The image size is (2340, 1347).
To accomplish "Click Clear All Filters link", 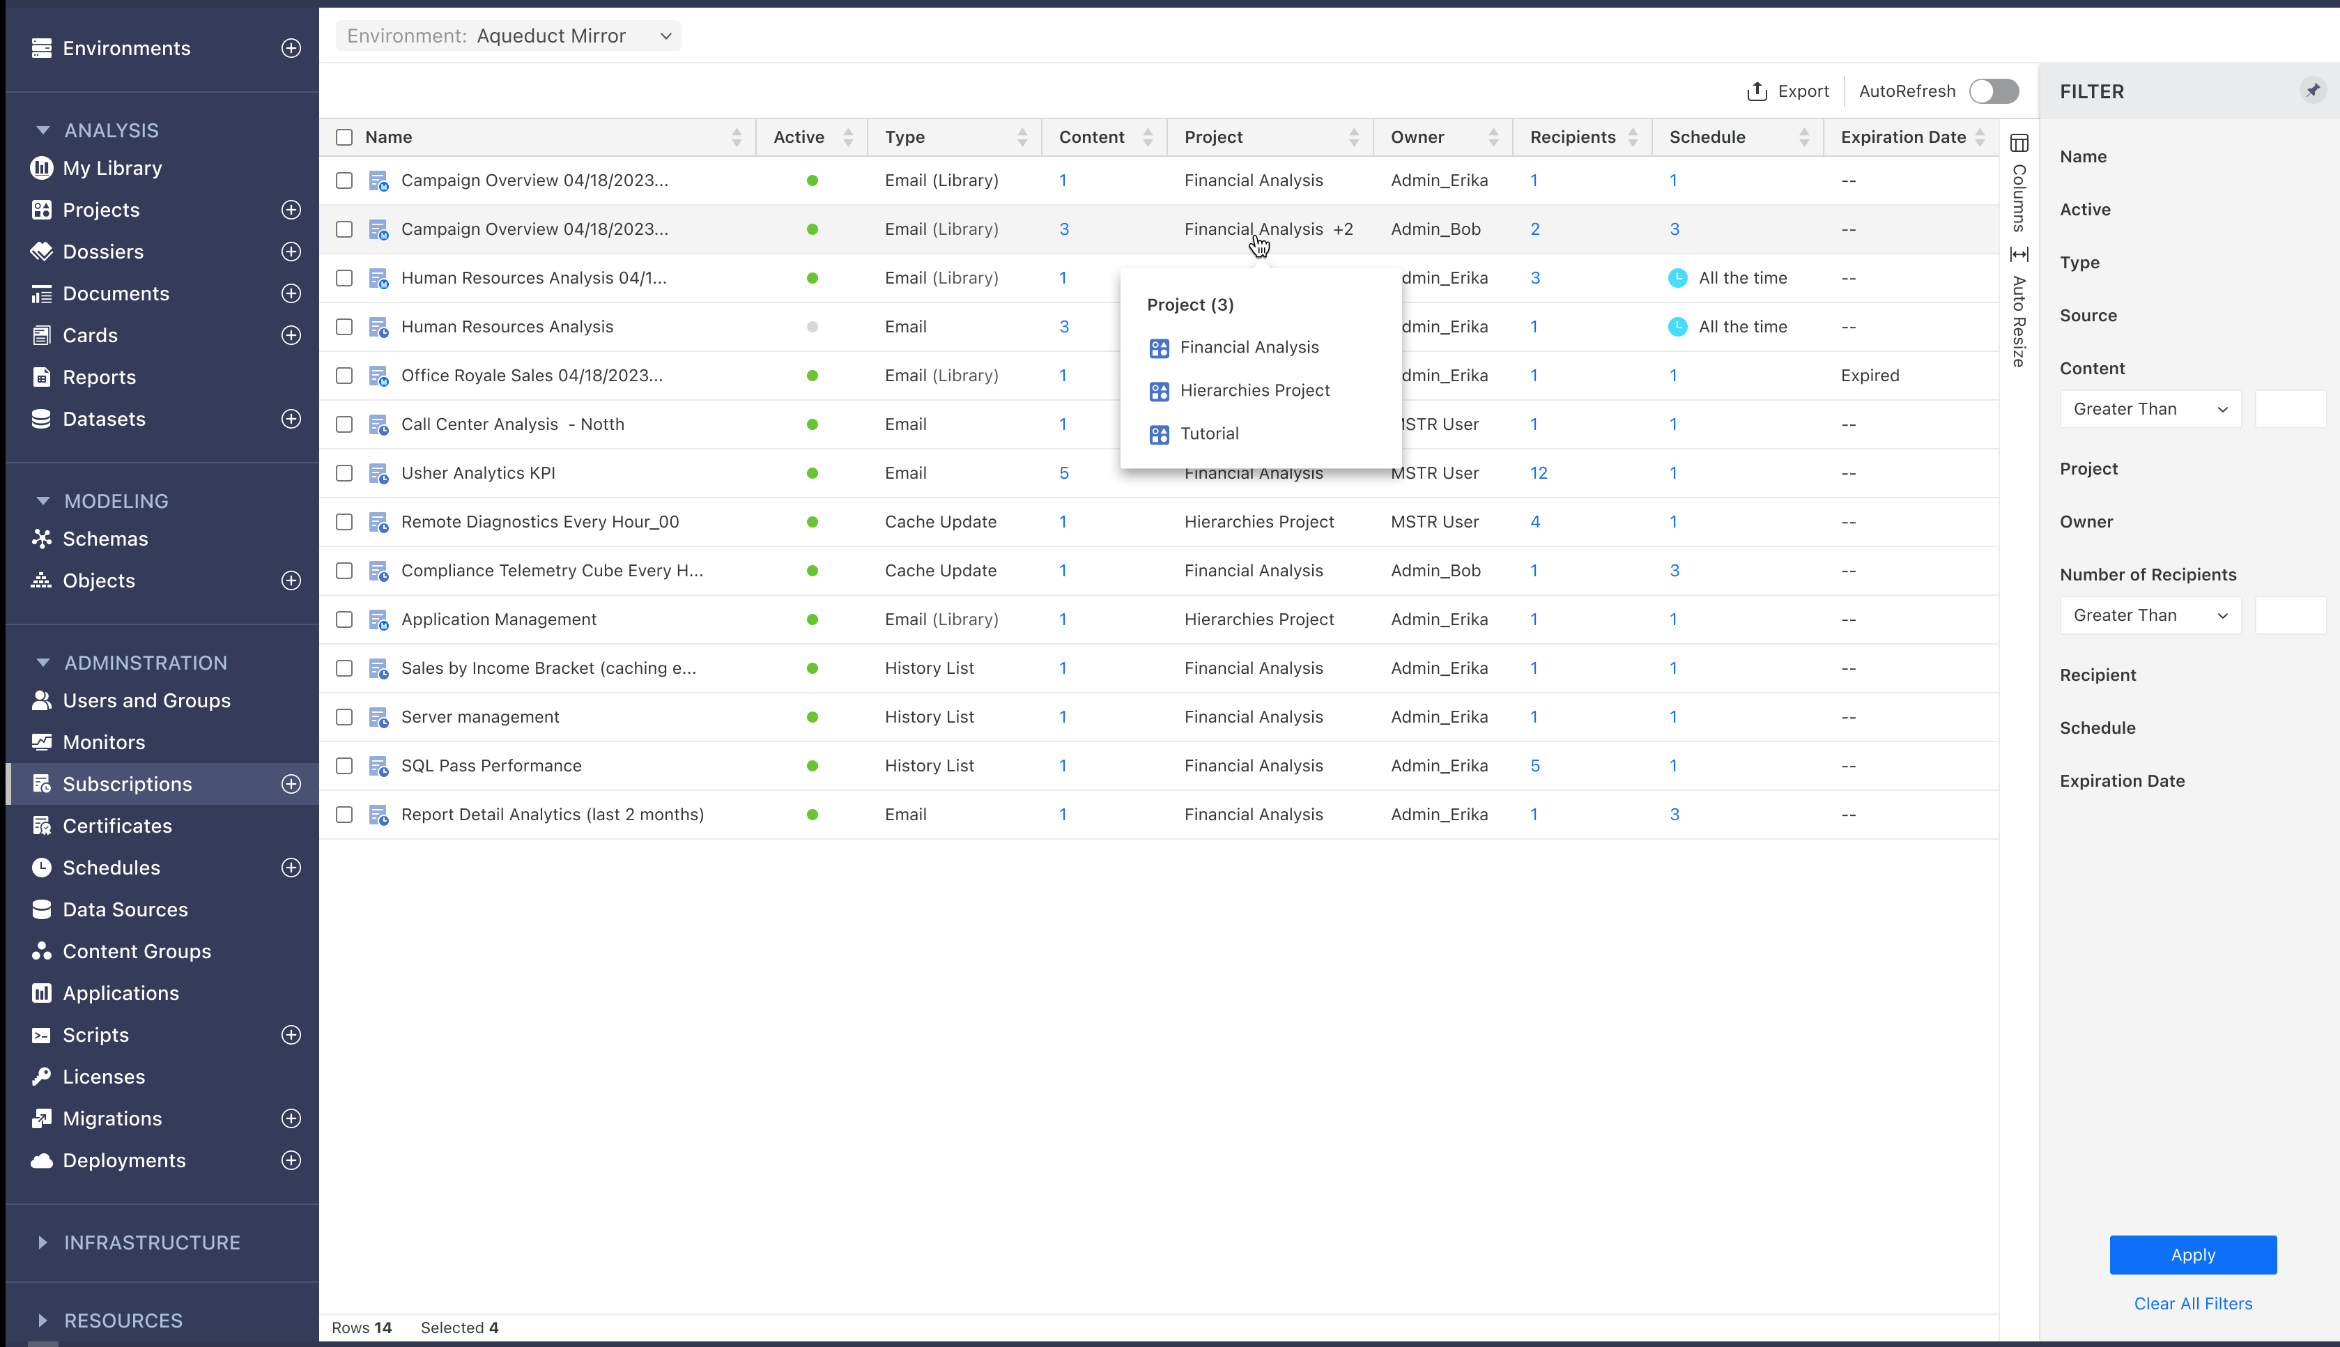I will pos(2192,1304).
